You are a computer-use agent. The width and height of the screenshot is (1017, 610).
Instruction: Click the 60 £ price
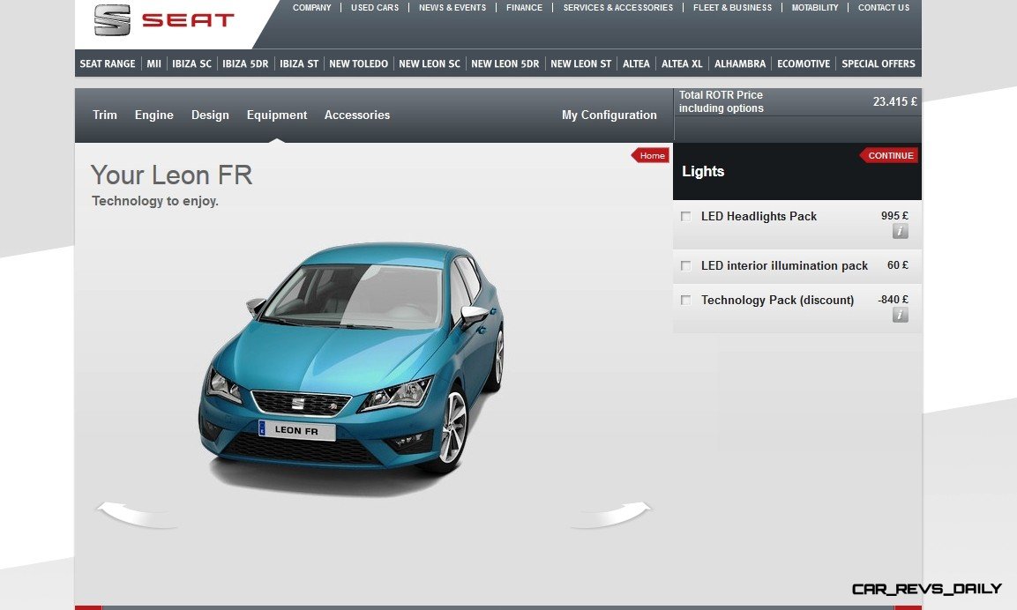(x=898, y=265)
